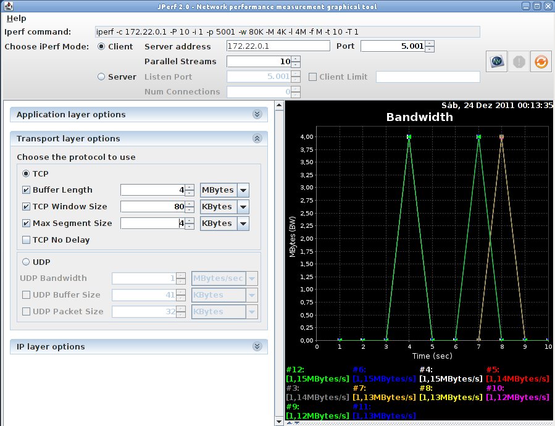Click stream #5 legend entry

[x=517, y=374]
